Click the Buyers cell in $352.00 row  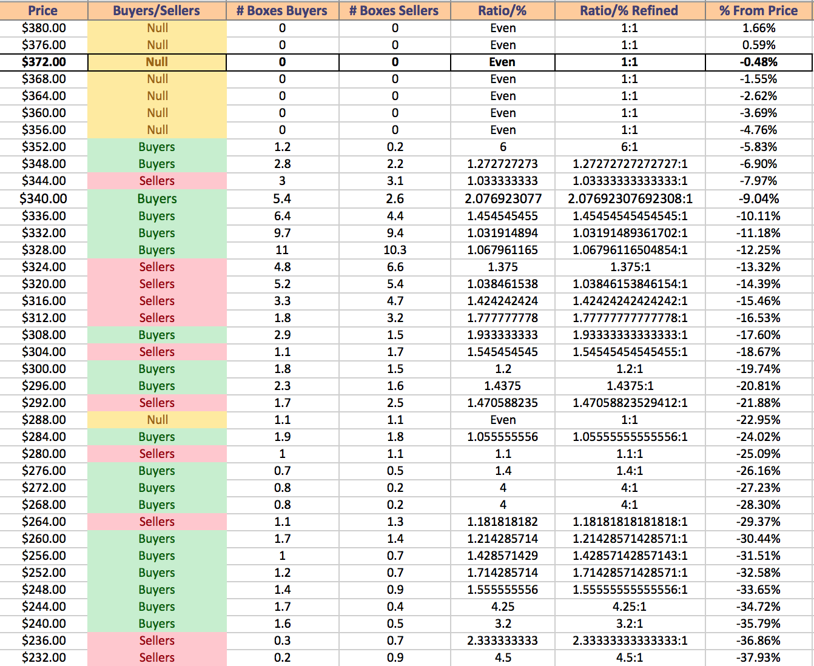click(157, 147)
